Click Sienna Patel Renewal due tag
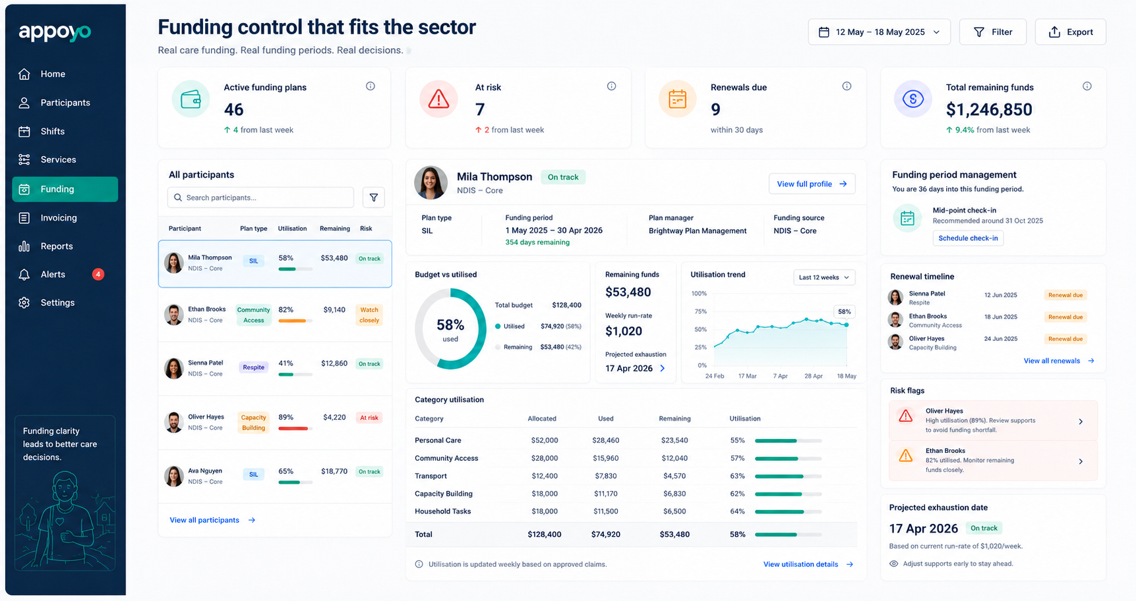This screenshot has height=601, width=1136. (x=1065, y=295)
